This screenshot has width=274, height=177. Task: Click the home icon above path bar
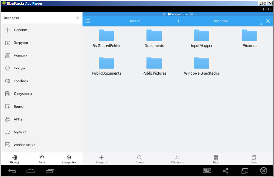[164, 14]
